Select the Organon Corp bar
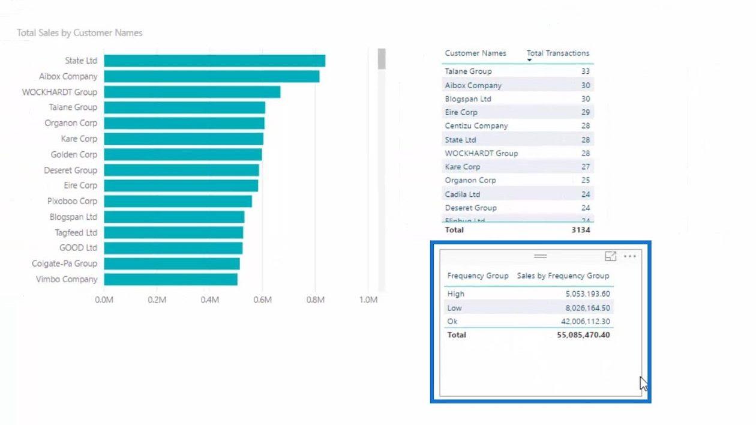Image resolution: width=756 pixels, height=425 pixels. [184, 123]
